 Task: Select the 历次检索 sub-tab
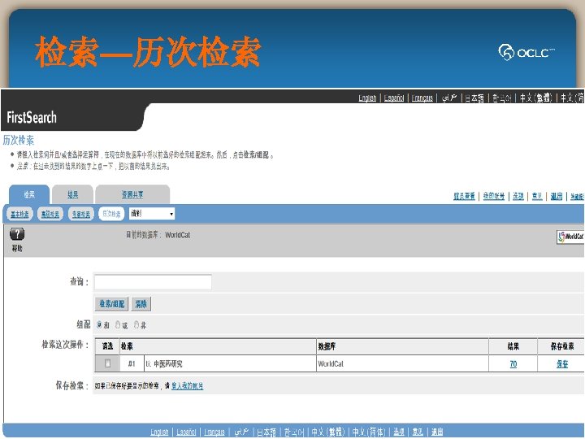[111, 214]
